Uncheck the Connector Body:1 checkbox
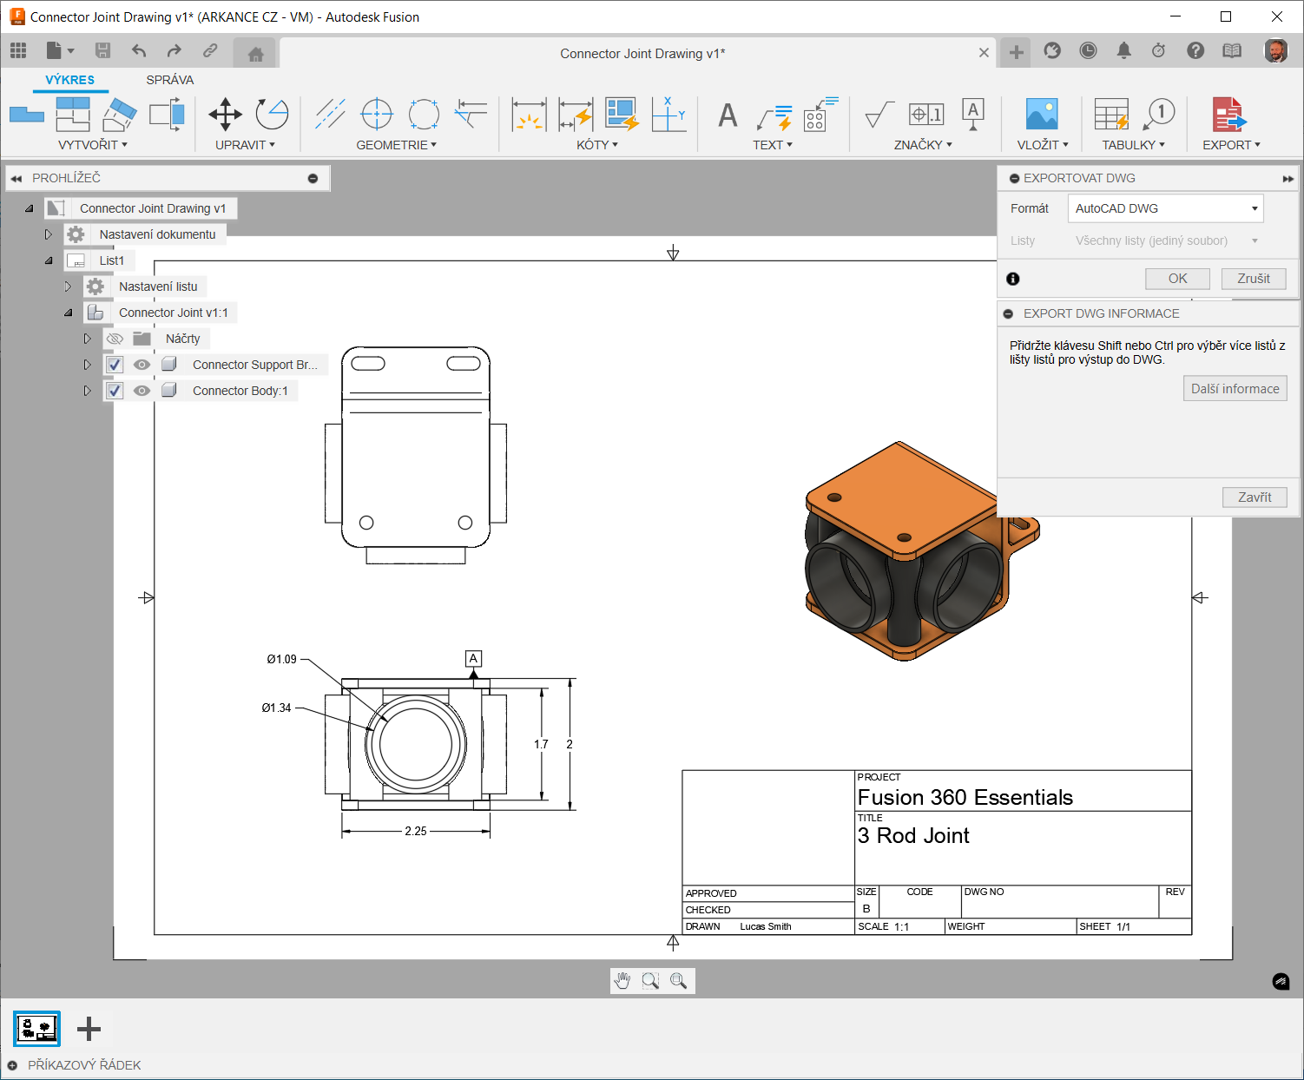1304x1080 pixels. pyautogui.click(x=115, y=391)
